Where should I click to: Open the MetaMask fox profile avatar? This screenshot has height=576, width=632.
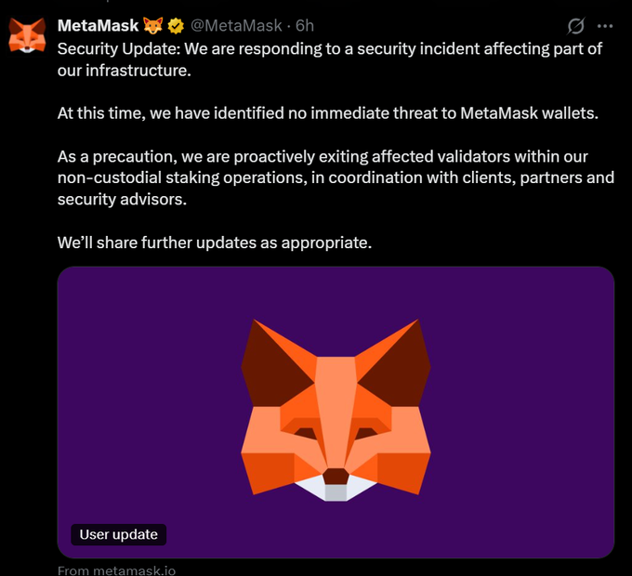pyautogui.click(x=27, y=35)
